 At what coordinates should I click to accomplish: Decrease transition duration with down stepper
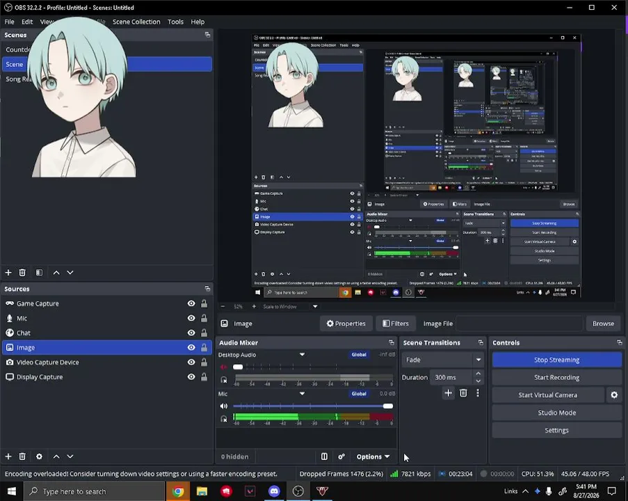[478, 381]
